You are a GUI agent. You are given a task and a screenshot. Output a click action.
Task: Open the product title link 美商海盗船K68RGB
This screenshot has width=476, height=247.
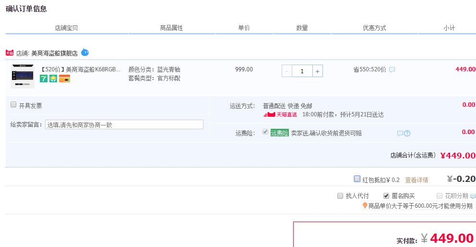[x=81, y=69]
